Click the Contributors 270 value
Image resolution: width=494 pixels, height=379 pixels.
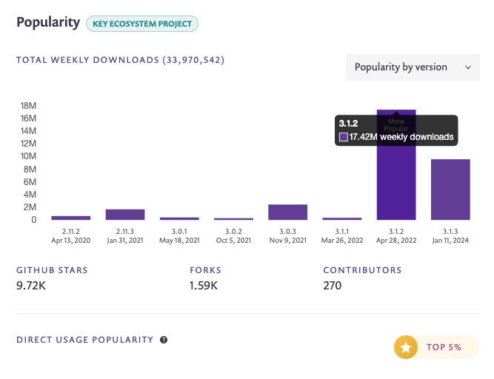pos(332,286)
